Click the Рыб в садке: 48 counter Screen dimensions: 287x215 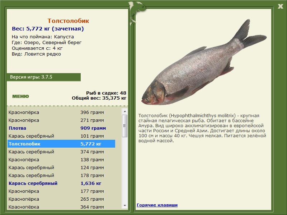click(106, 93)
